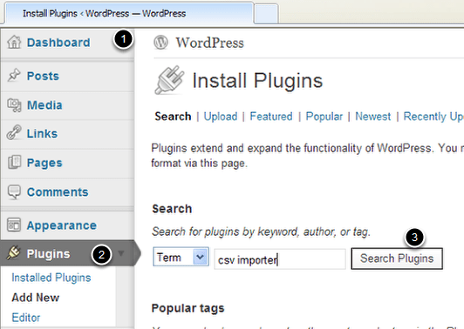The image size is (464, 329).
Task: Click the Posts pushpin icon
Action: pos(14,75)
